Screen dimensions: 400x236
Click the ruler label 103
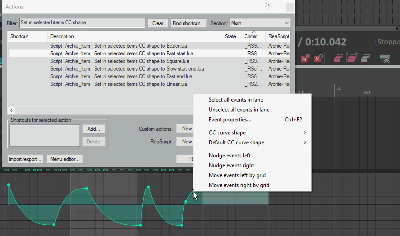[367, 93]
